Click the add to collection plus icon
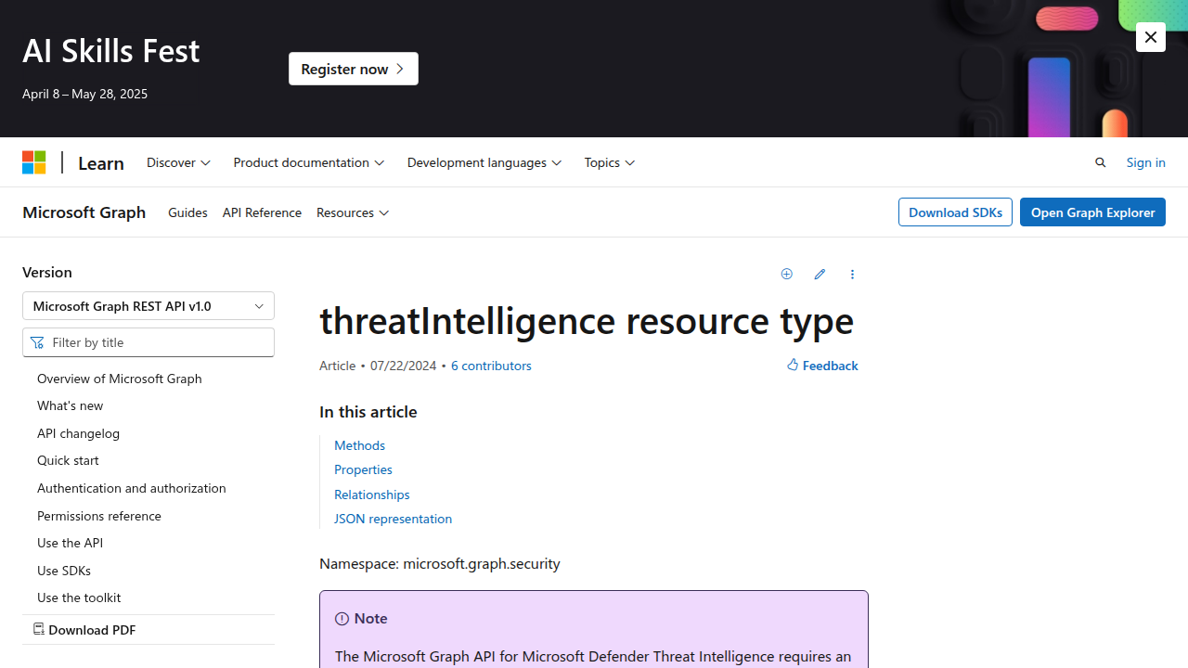The height and width of the screenshot is (668, 1188). click(787, 275)
